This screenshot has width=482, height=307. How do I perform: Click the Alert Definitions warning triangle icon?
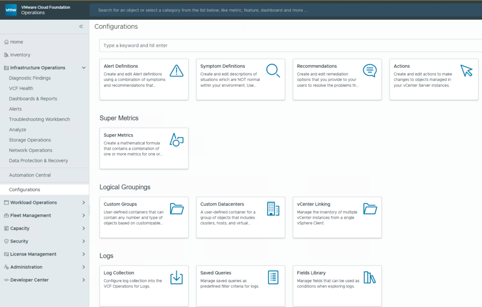coord(177,71)
